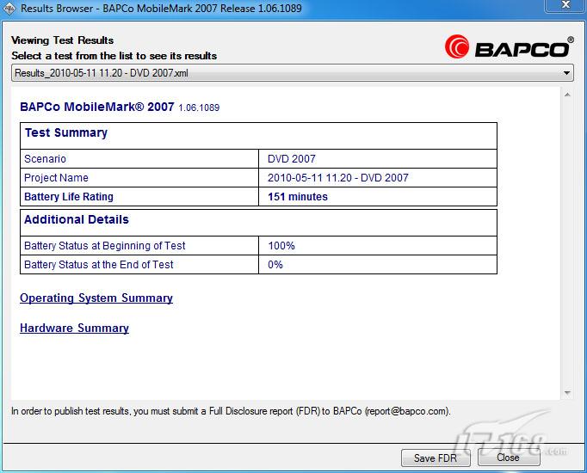Click the scrollbar up arrow
Viewport: 587px width, 473px height.
tap(567, 95)
